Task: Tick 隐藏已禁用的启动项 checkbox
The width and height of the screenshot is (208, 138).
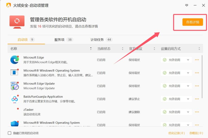Action: [x=10, y=133]
